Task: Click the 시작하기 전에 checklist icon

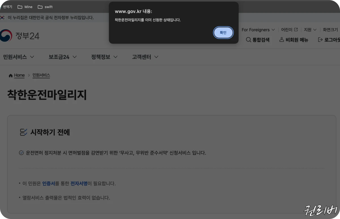Action: 24,132
